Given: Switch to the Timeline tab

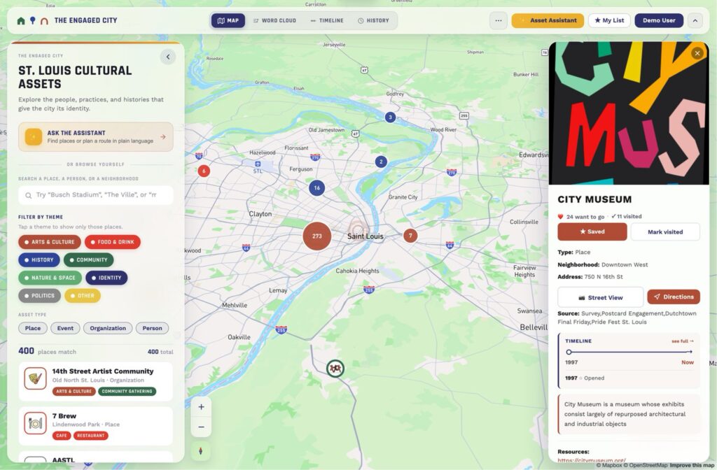Looking at the screenshot, I should coord(327,20).
